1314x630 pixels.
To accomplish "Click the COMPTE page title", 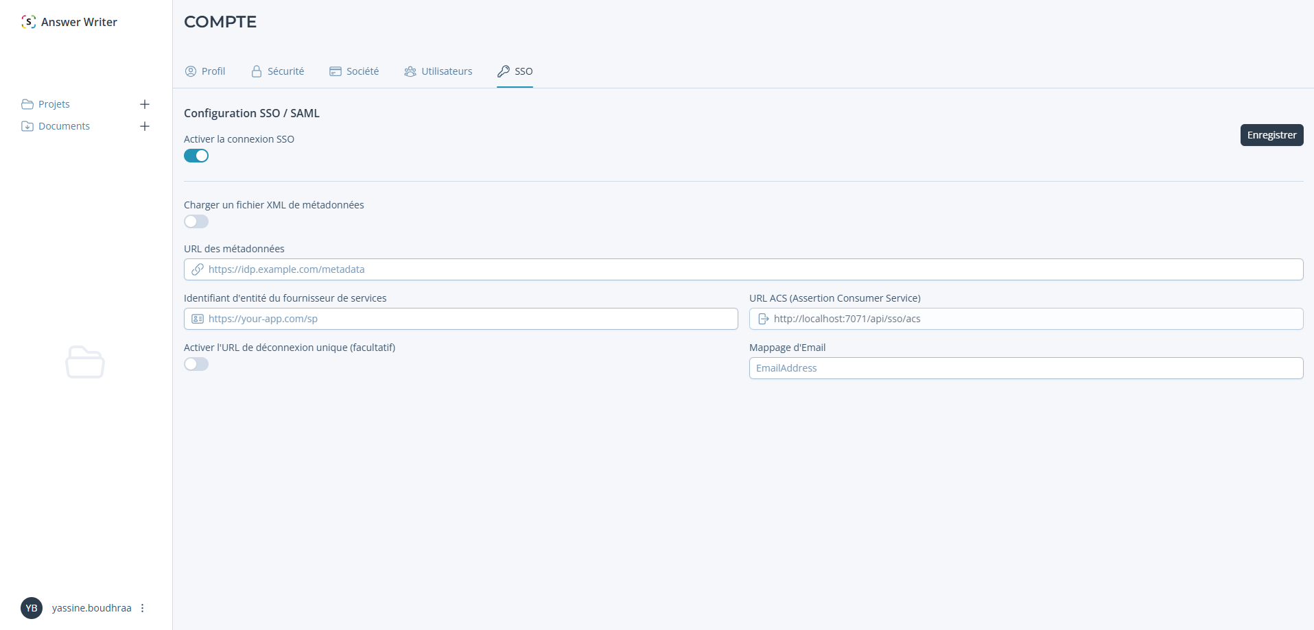I will click(220, 22).
